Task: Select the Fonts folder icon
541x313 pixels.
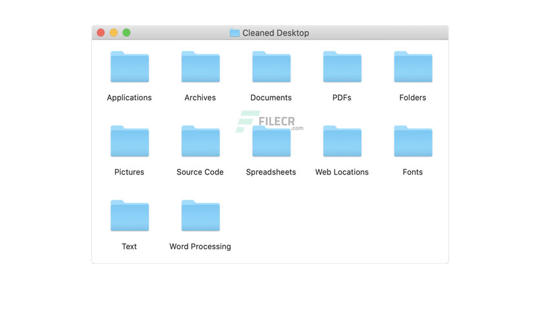Action: pos(413,142)
